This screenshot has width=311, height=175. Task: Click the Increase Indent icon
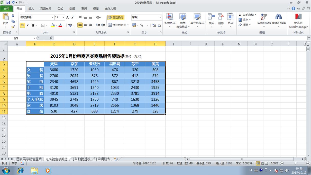(x=103, y=25)
